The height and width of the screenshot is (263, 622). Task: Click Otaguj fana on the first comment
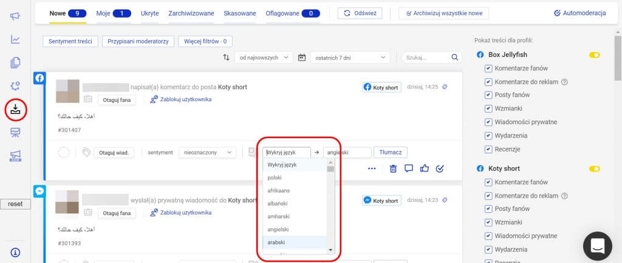click(117, 99)
